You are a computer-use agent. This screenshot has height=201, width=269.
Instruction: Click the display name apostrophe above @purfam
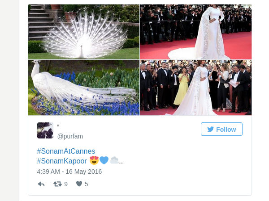click(58, 126)
